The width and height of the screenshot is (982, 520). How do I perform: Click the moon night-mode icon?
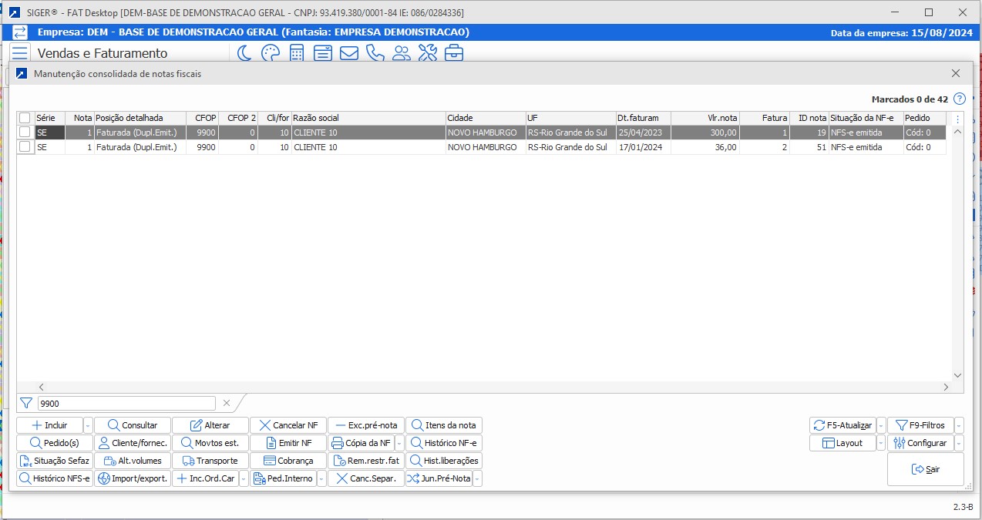point(244,53)
